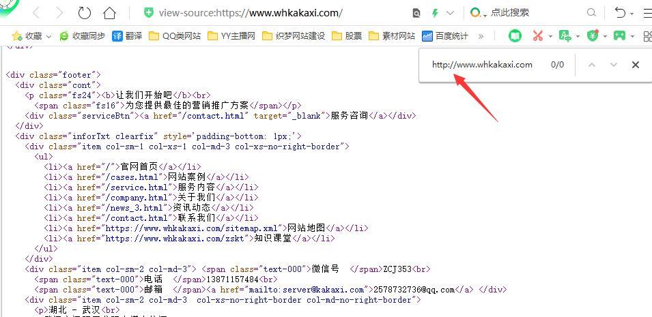Go forward to the next page

60,13
